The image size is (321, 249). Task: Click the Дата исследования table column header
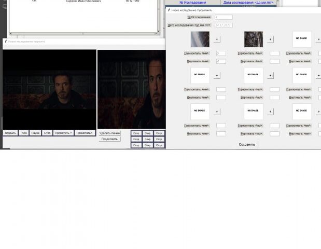tap(248, 3)
